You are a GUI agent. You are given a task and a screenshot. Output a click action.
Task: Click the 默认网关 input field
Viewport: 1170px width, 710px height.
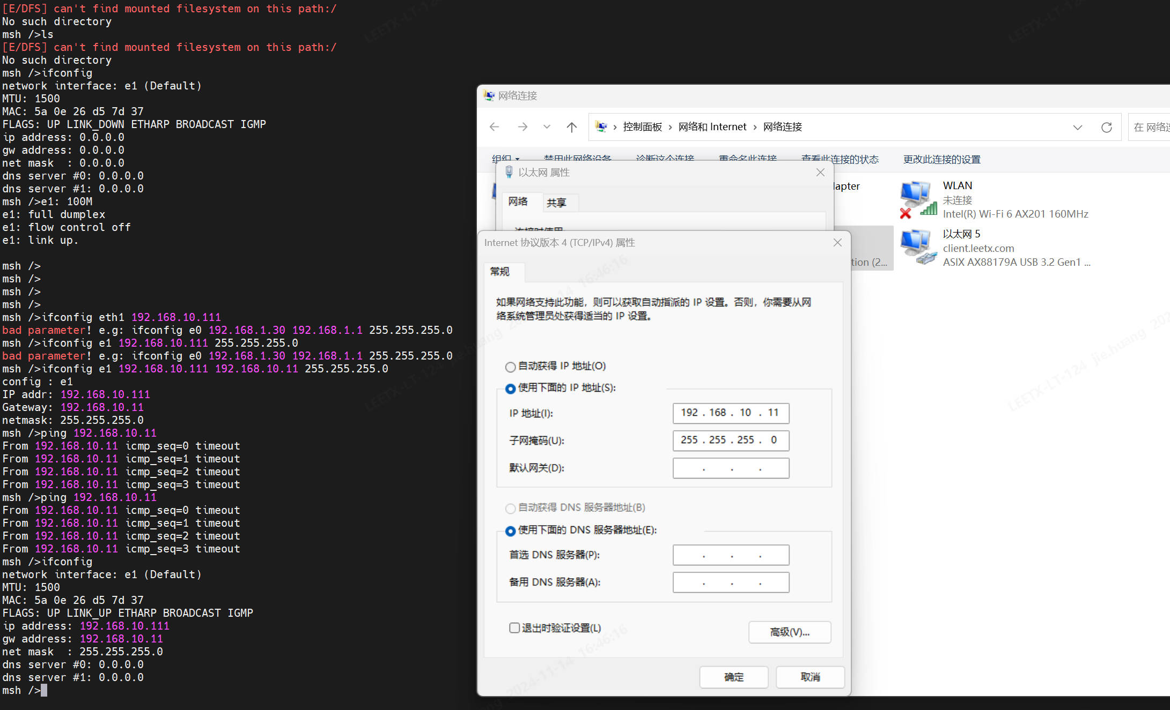pos(731,468)
